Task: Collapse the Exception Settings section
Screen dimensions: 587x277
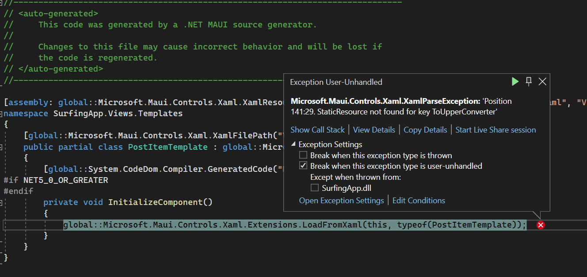Action: click(294, 144)
